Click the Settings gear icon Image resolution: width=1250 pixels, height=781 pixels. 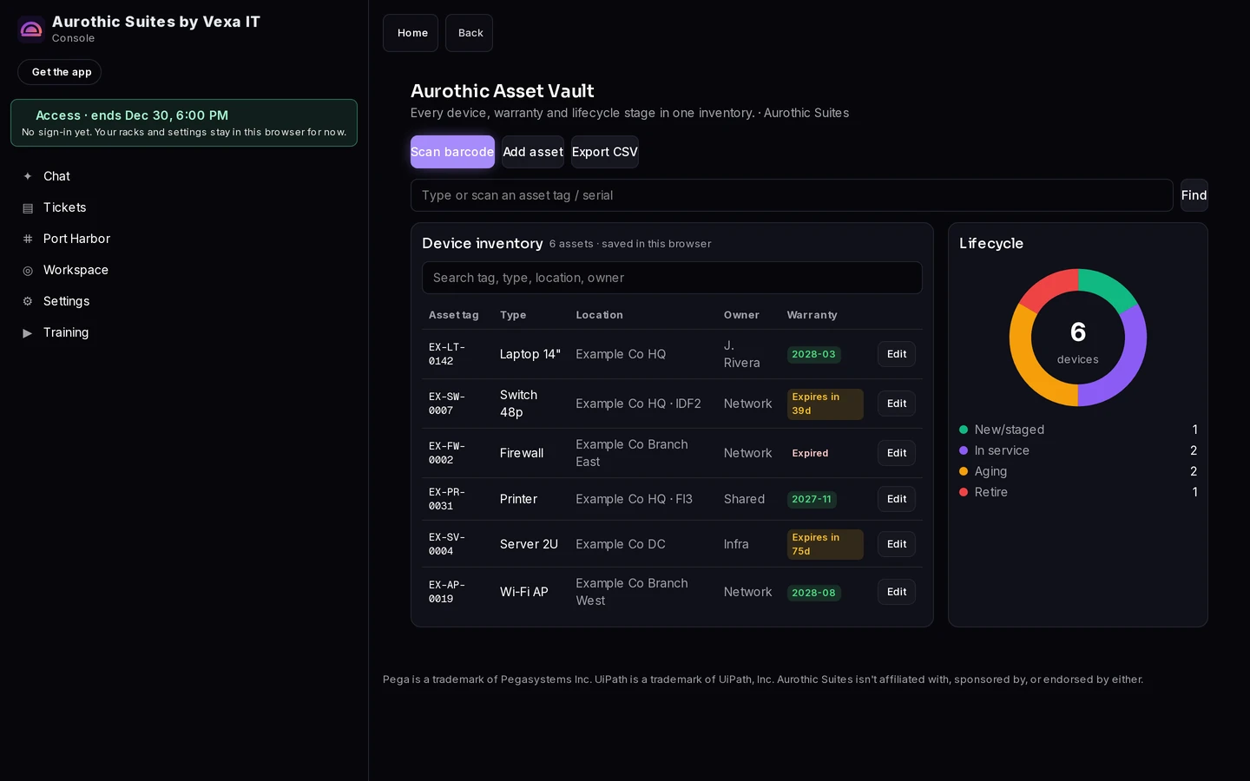coord(28,301)
